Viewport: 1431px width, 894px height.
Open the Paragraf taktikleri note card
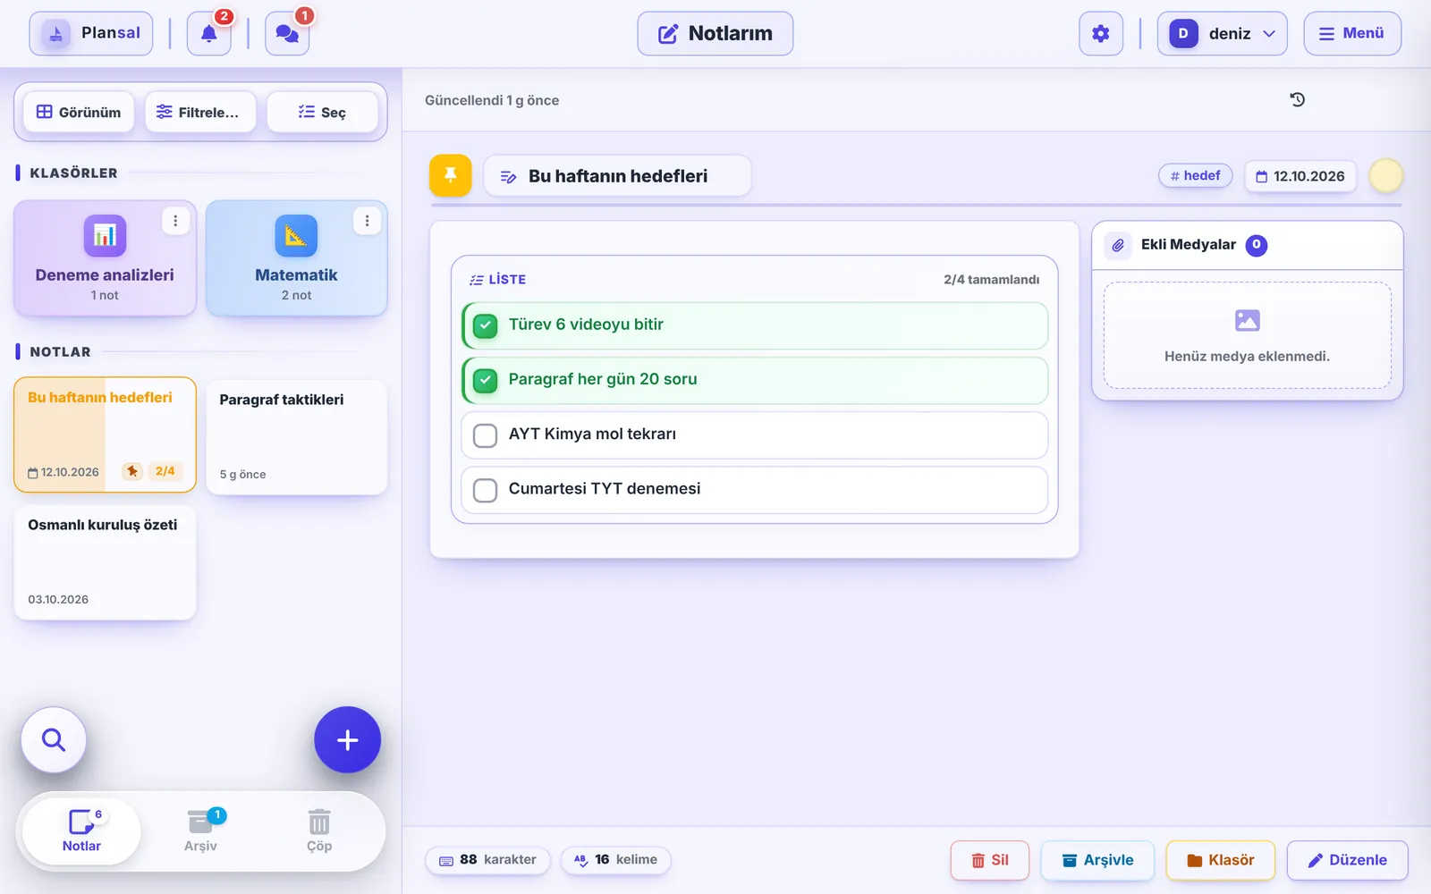[x=297, y=437]
